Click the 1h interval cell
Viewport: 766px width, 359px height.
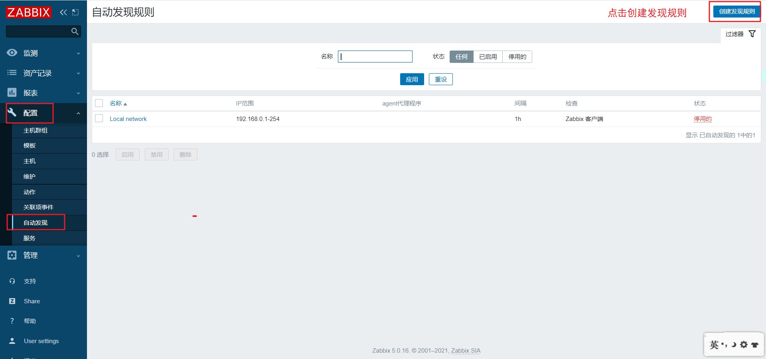(x=518, y=119)
